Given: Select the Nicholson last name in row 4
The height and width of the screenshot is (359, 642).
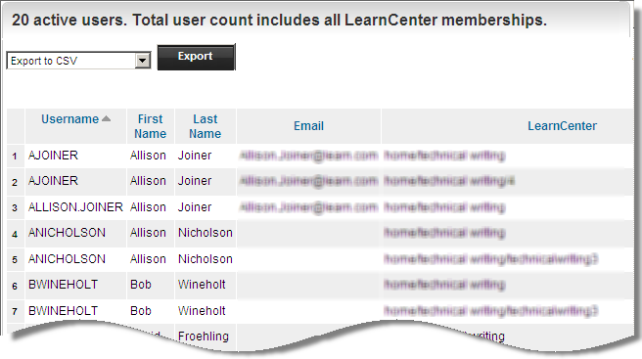Looking at the screenshot, I should pyautogui.click(x=206, y=233).
